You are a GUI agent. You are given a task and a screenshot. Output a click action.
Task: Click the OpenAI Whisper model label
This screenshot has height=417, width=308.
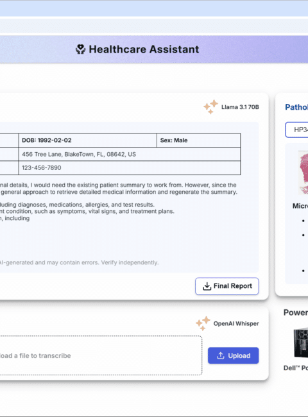236,323
